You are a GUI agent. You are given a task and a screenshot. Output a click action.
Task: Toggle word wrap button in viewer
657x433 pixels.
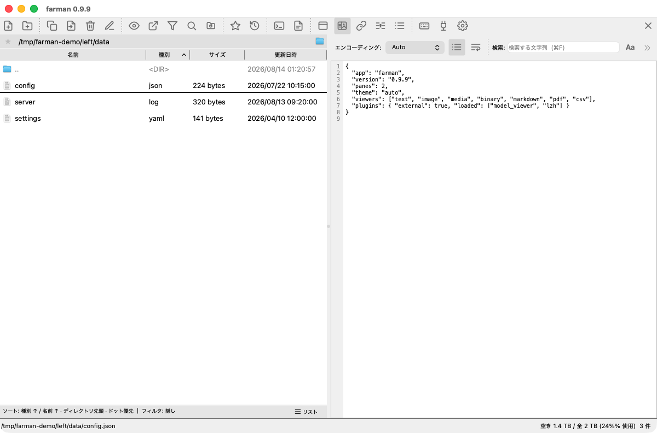pos(476,48)
